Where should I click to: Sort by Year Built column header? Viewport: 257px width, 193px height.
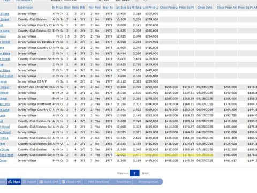coord(108,8)
